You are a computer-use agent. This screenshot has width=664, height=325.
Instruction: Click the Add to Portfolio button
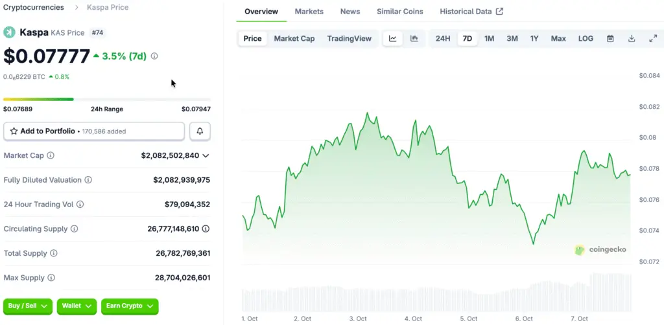click(94, 131)
